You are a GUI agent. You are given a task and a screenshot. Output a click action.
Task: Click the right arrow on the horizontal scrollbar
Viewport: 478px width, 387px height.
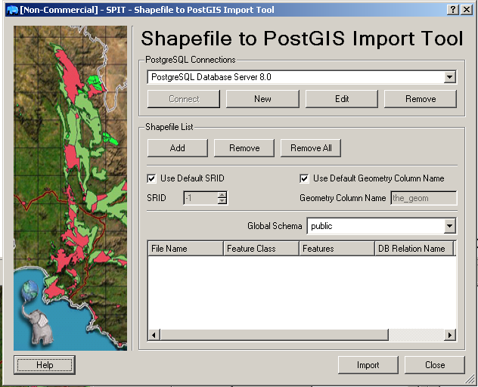pos(450,335)
